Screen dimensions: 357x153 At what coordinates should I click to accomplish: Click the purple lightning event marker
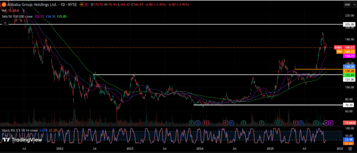pyautogui.click(x=326, y=122)
